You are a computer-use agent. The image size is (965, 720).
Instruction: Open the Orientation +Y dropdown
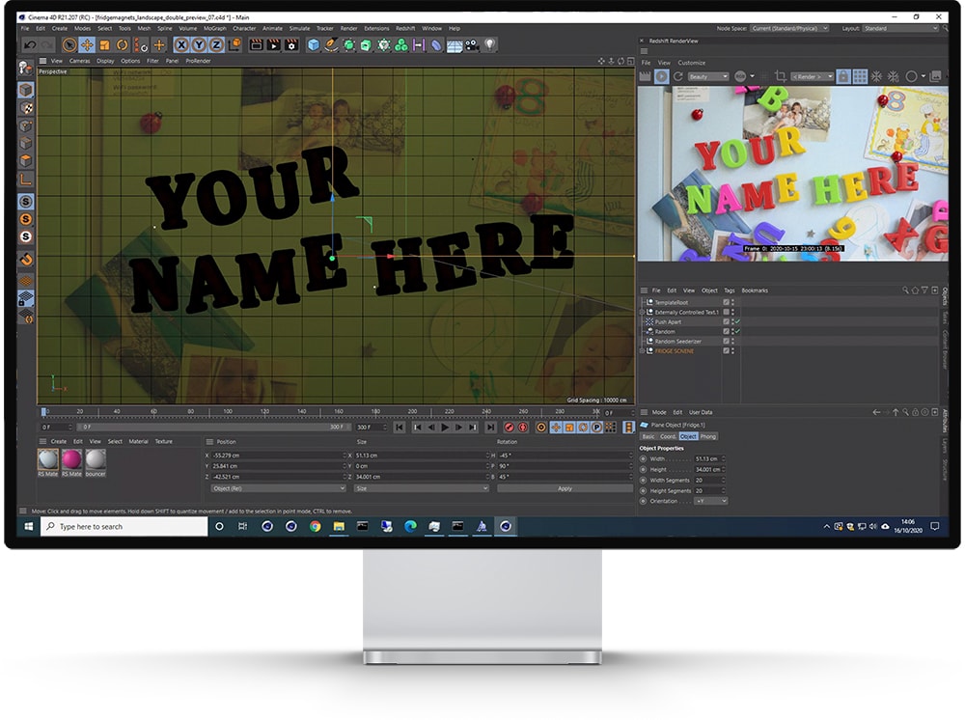[x=711, y=501]
